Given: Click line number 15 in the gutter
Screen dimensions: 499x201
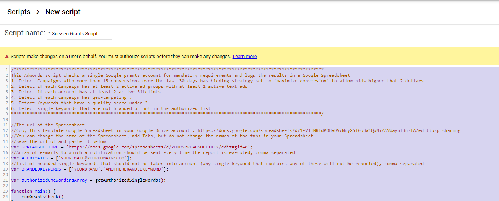Looking at the screenshot, I should [6, 147].
